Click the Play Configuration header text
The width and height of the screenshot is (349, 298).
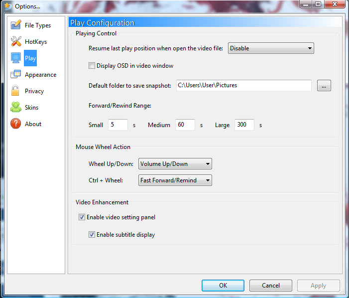coord(103,23)
